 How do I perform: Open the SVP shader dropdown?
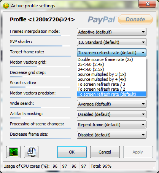111,42
